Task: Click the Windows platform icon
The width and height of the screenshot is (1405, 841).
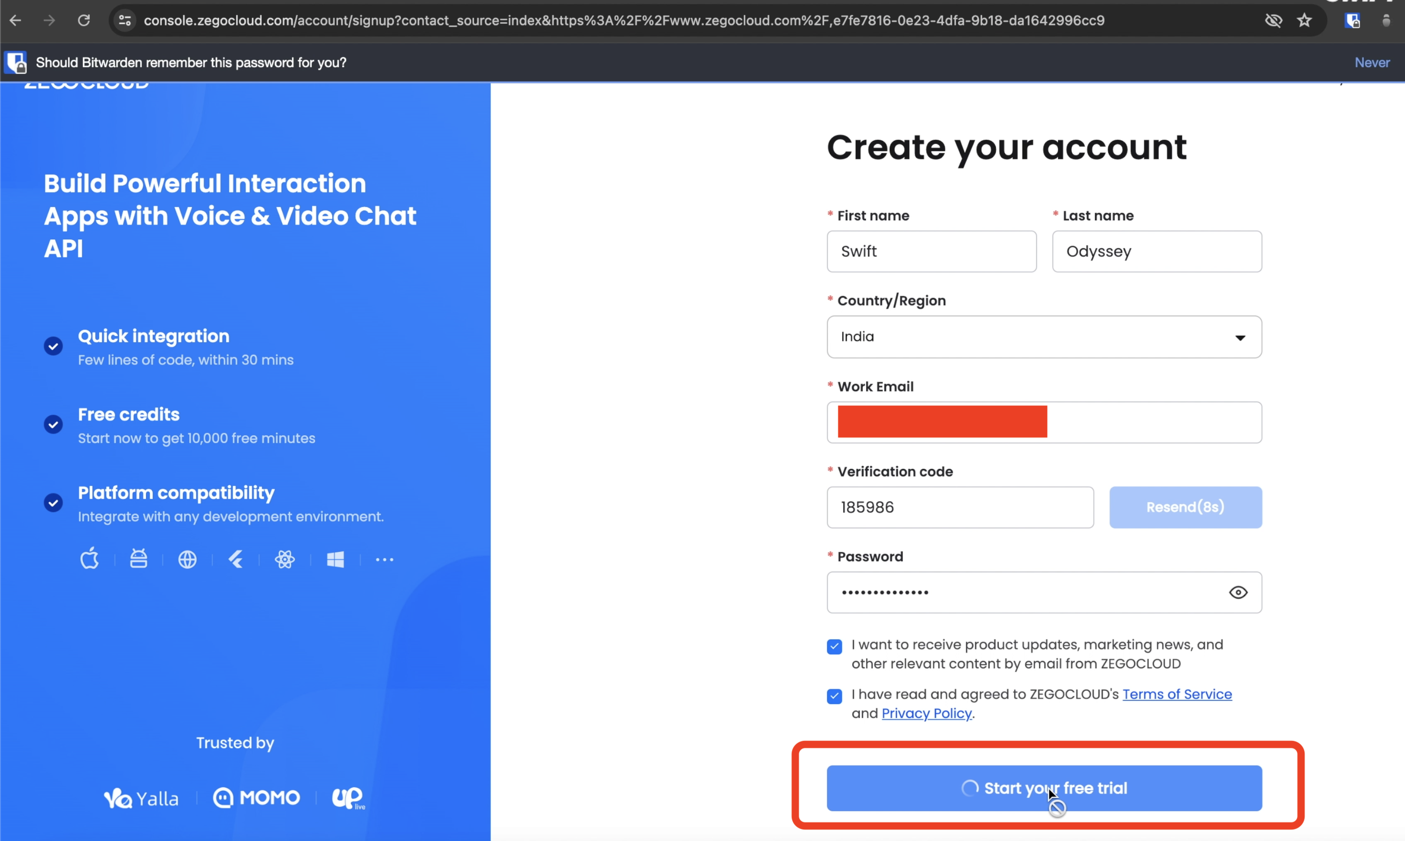Action: [336, 559]
